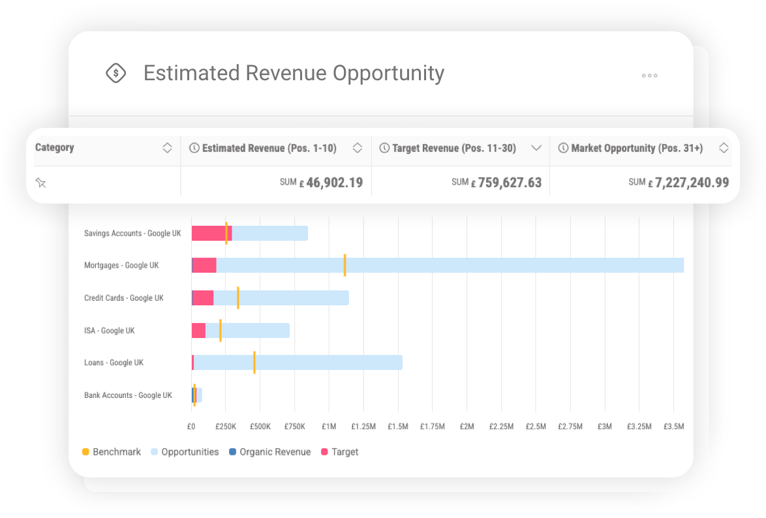Click the dollar tag icon beside the title
Screen dimensions: 766x518
[x=115, y=73]
